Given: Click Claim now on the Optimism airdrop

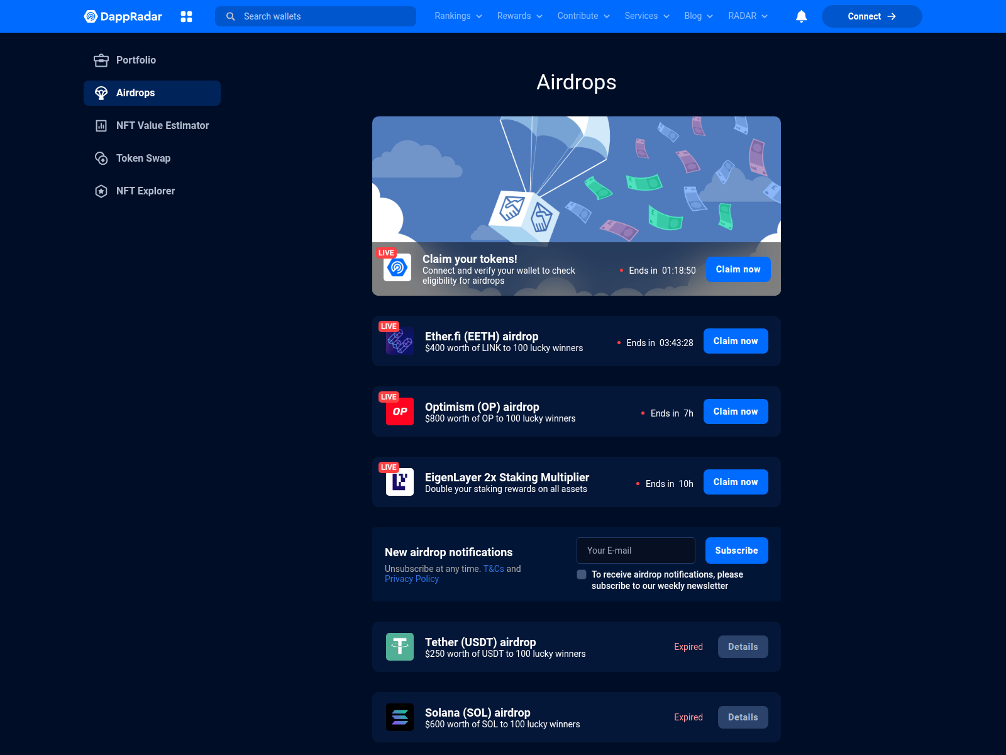Looking at the screenshot, I should click(736, 411).
